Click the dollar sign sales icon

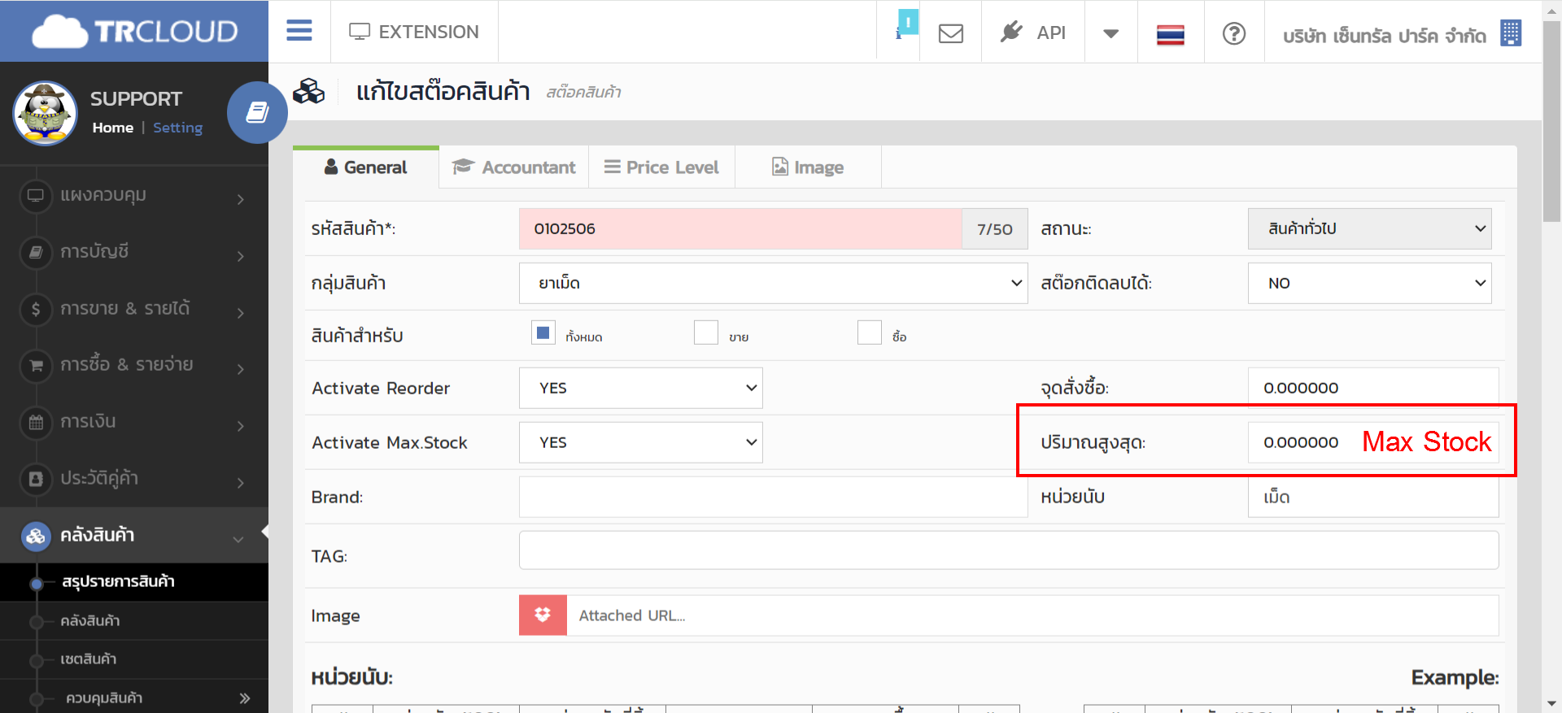point(36,309)
